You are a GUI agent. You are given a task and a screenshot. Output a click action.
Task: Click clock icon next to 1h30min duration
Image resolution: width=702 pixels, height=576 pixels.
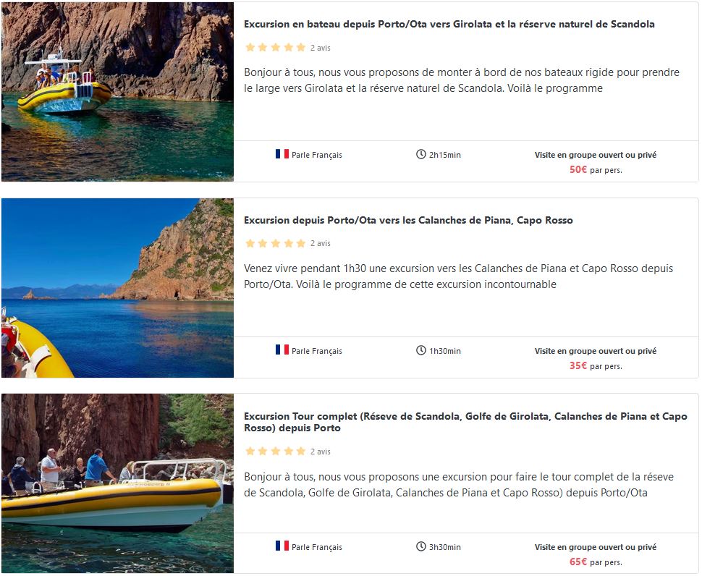tap(421, 350)
